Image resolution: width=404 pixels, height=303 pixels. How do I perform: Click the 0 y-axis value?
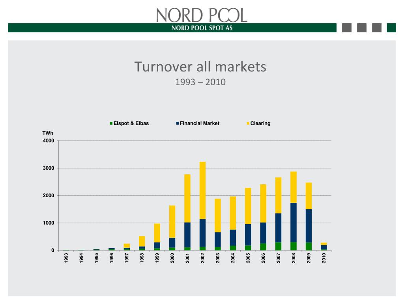(x=52, y=251)
